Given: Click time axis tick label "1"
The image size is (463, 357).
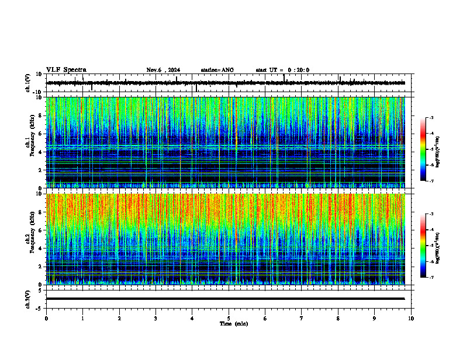Looking at the screenshot, I should pos(82,318).
